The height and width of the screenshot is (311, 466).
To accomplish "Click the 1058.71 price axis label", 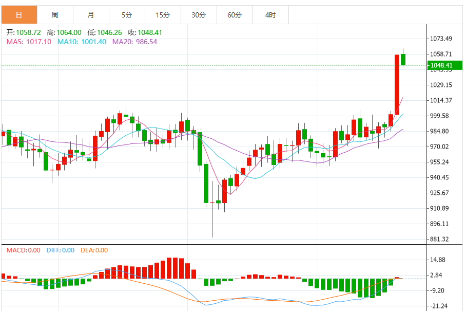I will 441,54.
